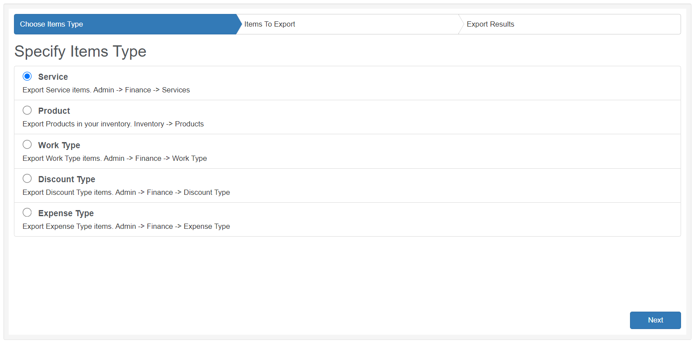Pick the Discount Type radio button
Image resolution: width=695 pixels, height=343 pixels.
coord(27,178)
